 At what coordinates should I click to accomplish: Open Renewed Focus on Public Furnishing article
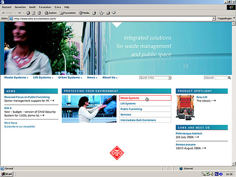(27, 97)
